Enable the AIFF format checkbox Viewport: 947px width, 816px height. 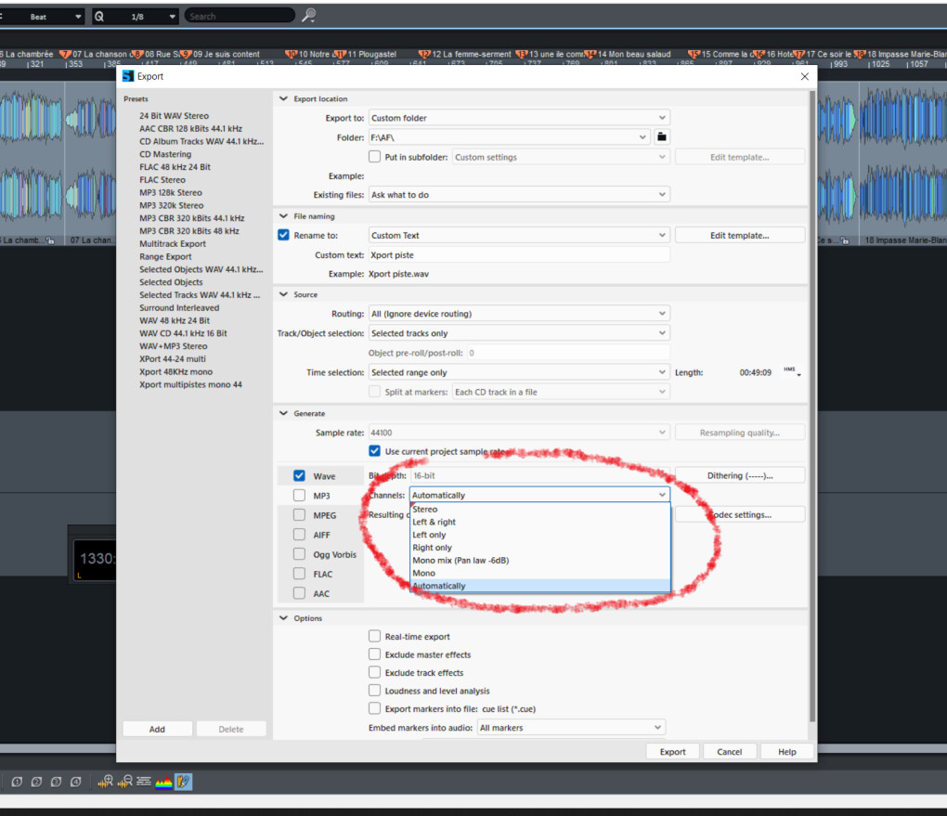(299, 535)
